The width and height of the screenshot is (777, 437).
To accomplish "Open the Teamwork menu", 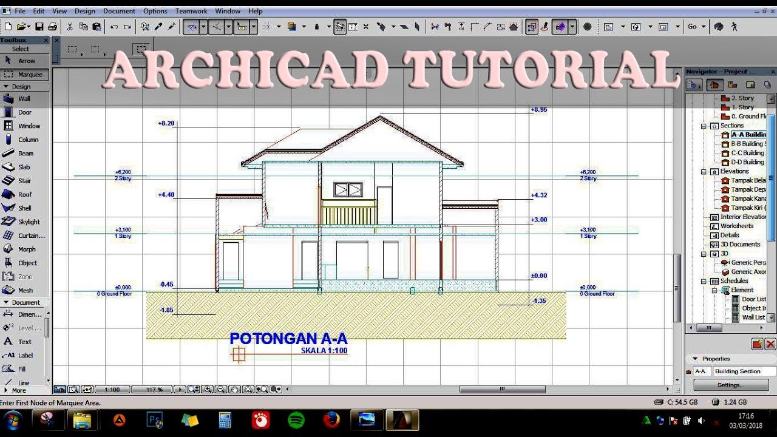I will (x=191, y=11).
